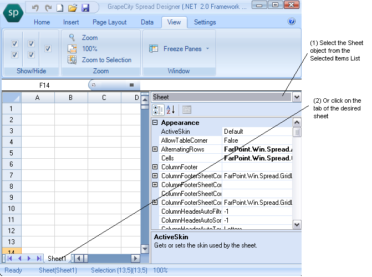Open the Page Layout ribbon tab
This screenshot has width=372, height=277.
tap(109, 22)
